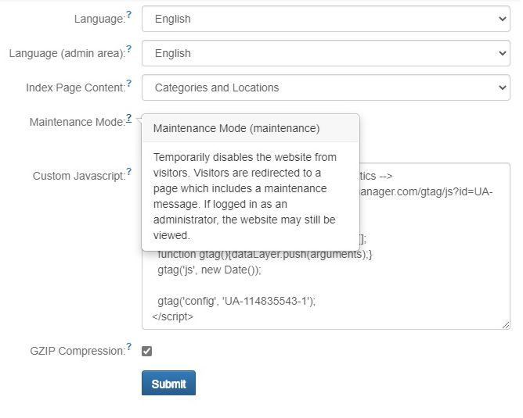Uncheck the GZIP Compression checkbox
The height and width of the screenshot is (418, 523).
(146, 351)
